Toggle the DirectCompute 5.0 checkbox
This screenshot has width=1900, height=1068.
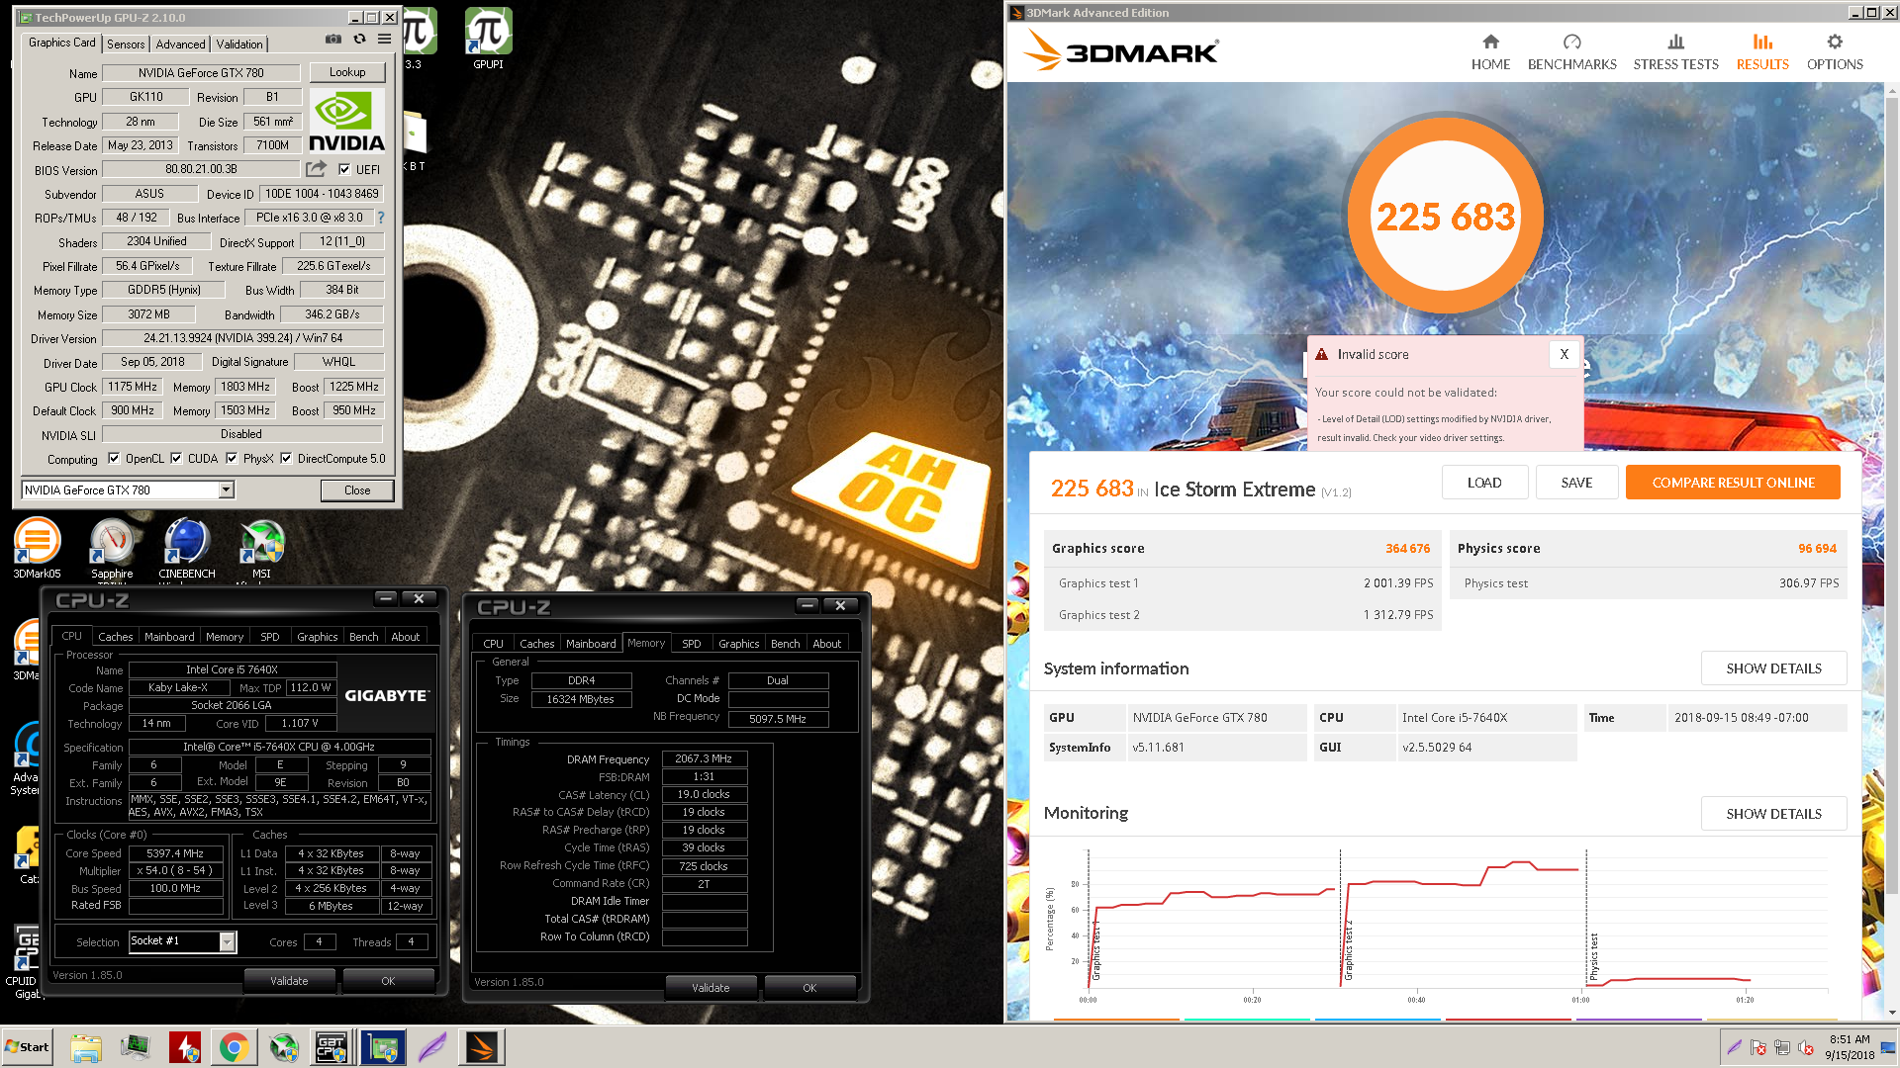click(x=286, y=458)
